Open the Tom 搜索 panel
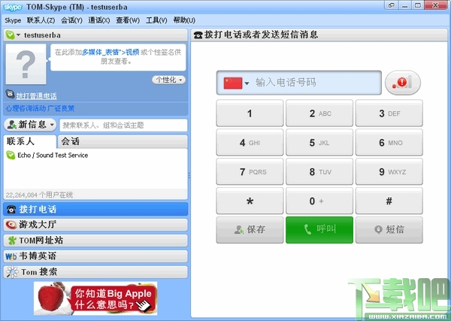Viewport: 451px width, 321px height. click(95, 272)
